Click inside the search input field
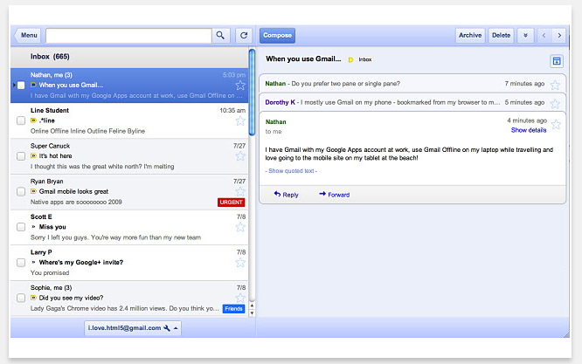This screenshot has height=364, width=582. pos(128,36)
